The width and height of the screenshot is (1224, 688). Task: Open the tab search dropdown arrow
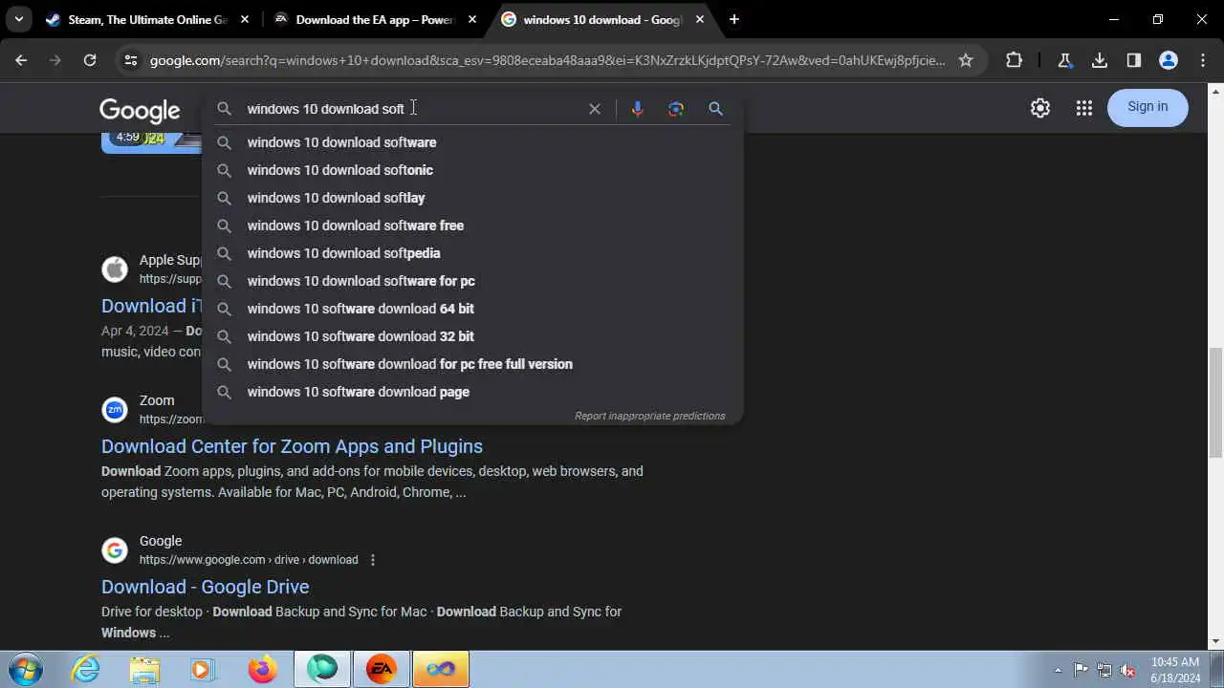[x=18, y=19]
